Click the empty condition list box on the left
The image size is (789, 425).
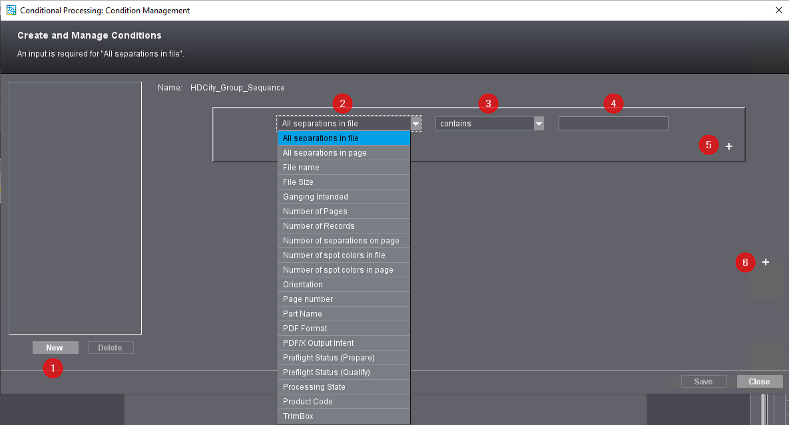click(75, 206)
